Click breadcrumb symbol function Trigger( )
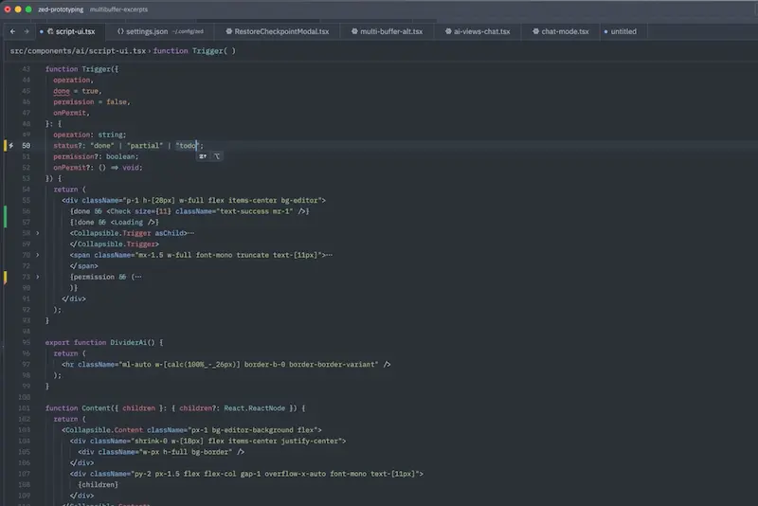 coord(194,51)
